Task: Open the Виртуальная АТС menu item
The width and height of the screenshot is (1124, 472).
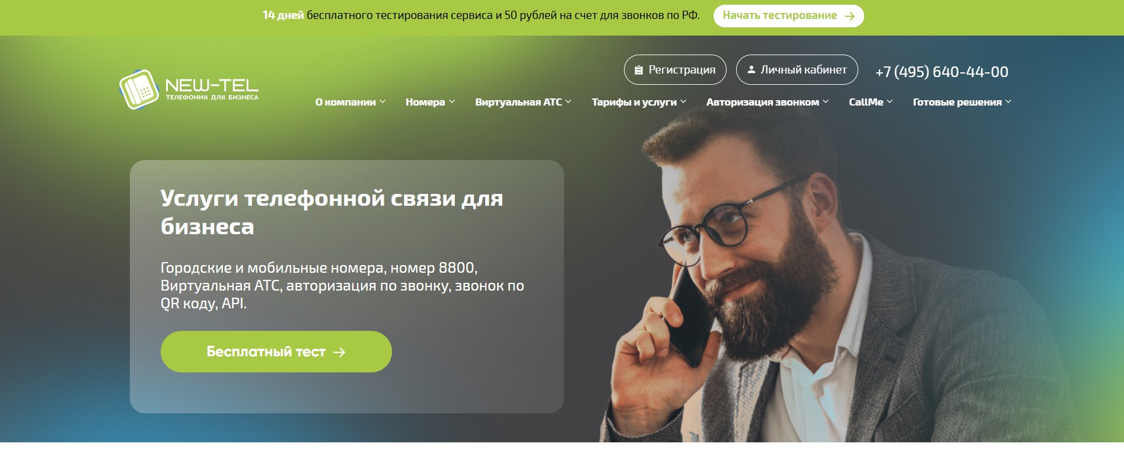Action: coord(518,102)
